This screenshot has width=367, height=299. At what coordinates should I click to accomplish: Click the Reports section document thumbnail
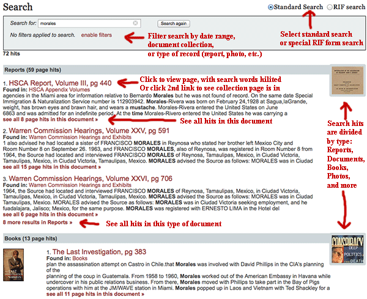point(347,81)
